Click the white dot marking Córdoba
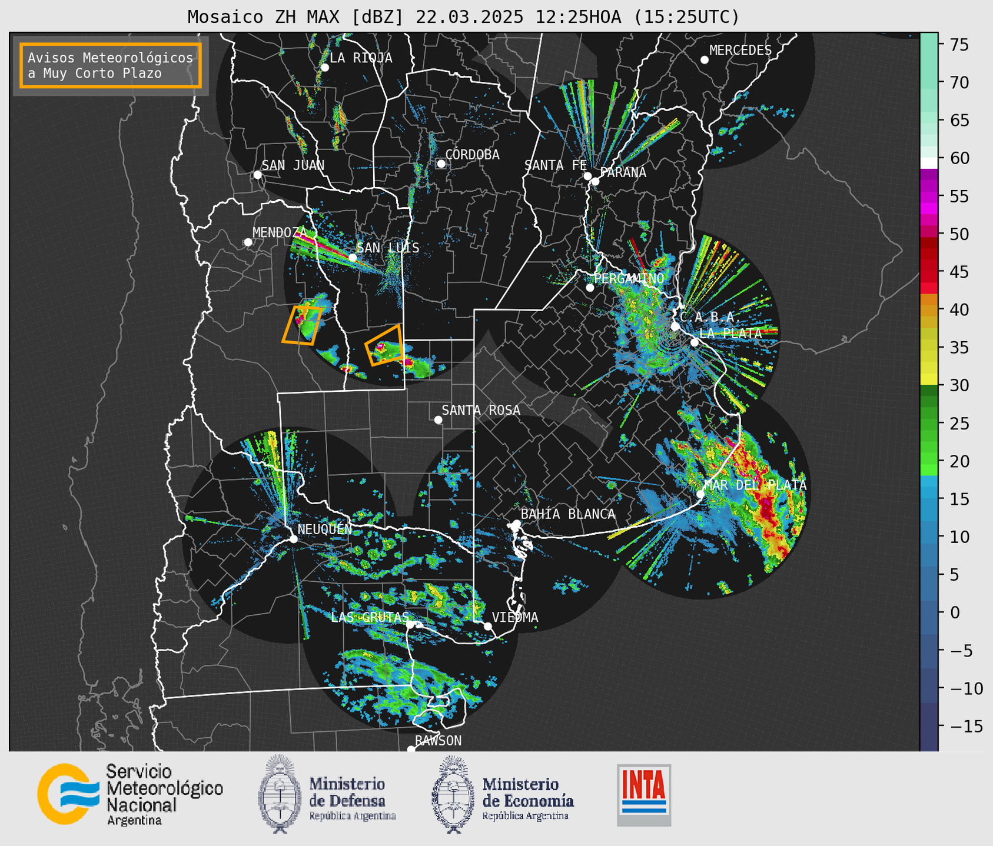 pos(441,164)
